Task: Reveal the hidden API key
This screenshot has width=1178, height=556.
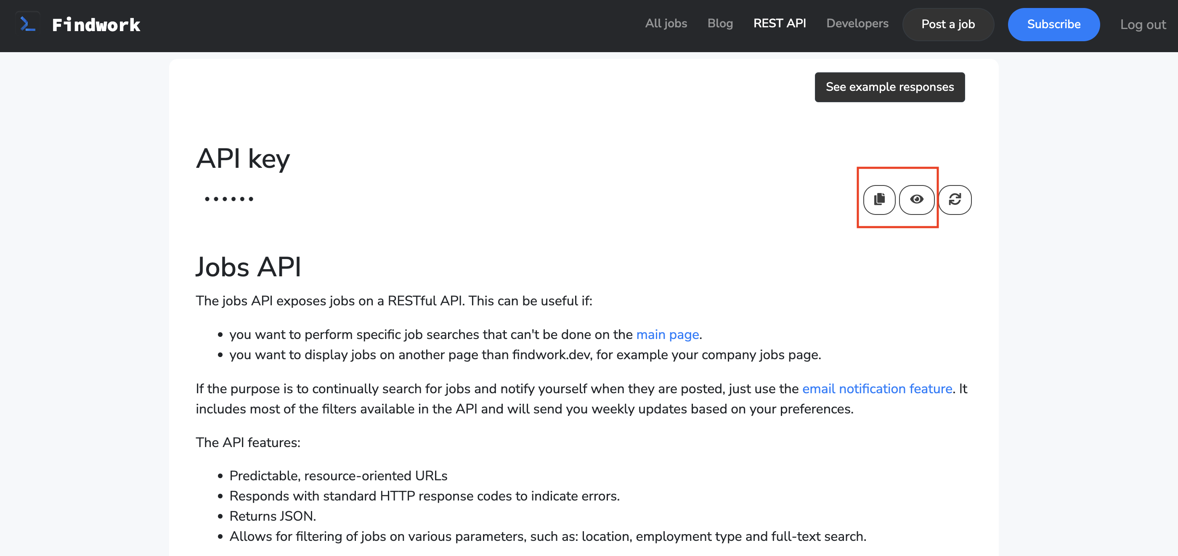Action: (x=916, y=199)
